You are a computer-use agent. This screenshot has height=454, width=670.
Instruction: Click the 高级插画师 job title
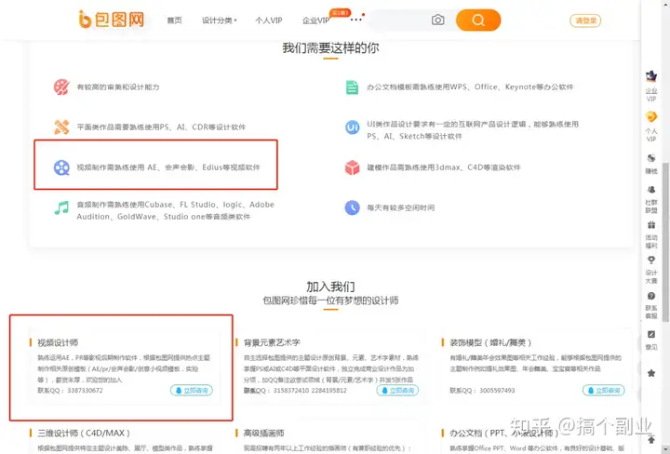(264, 434)
